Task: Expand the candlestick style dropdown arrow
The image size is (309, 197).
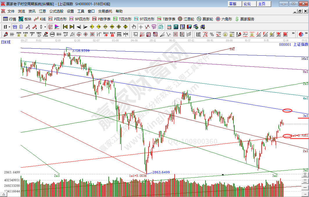Action: point(45,27)
